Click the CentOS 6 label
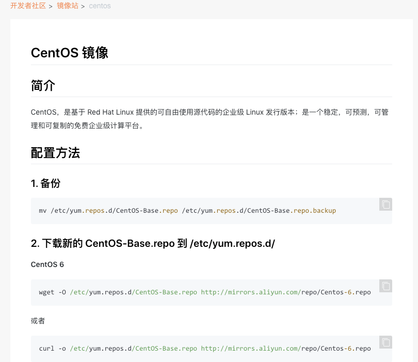The width and height of the screenshot is (418, 362). [x=47, y=264]
